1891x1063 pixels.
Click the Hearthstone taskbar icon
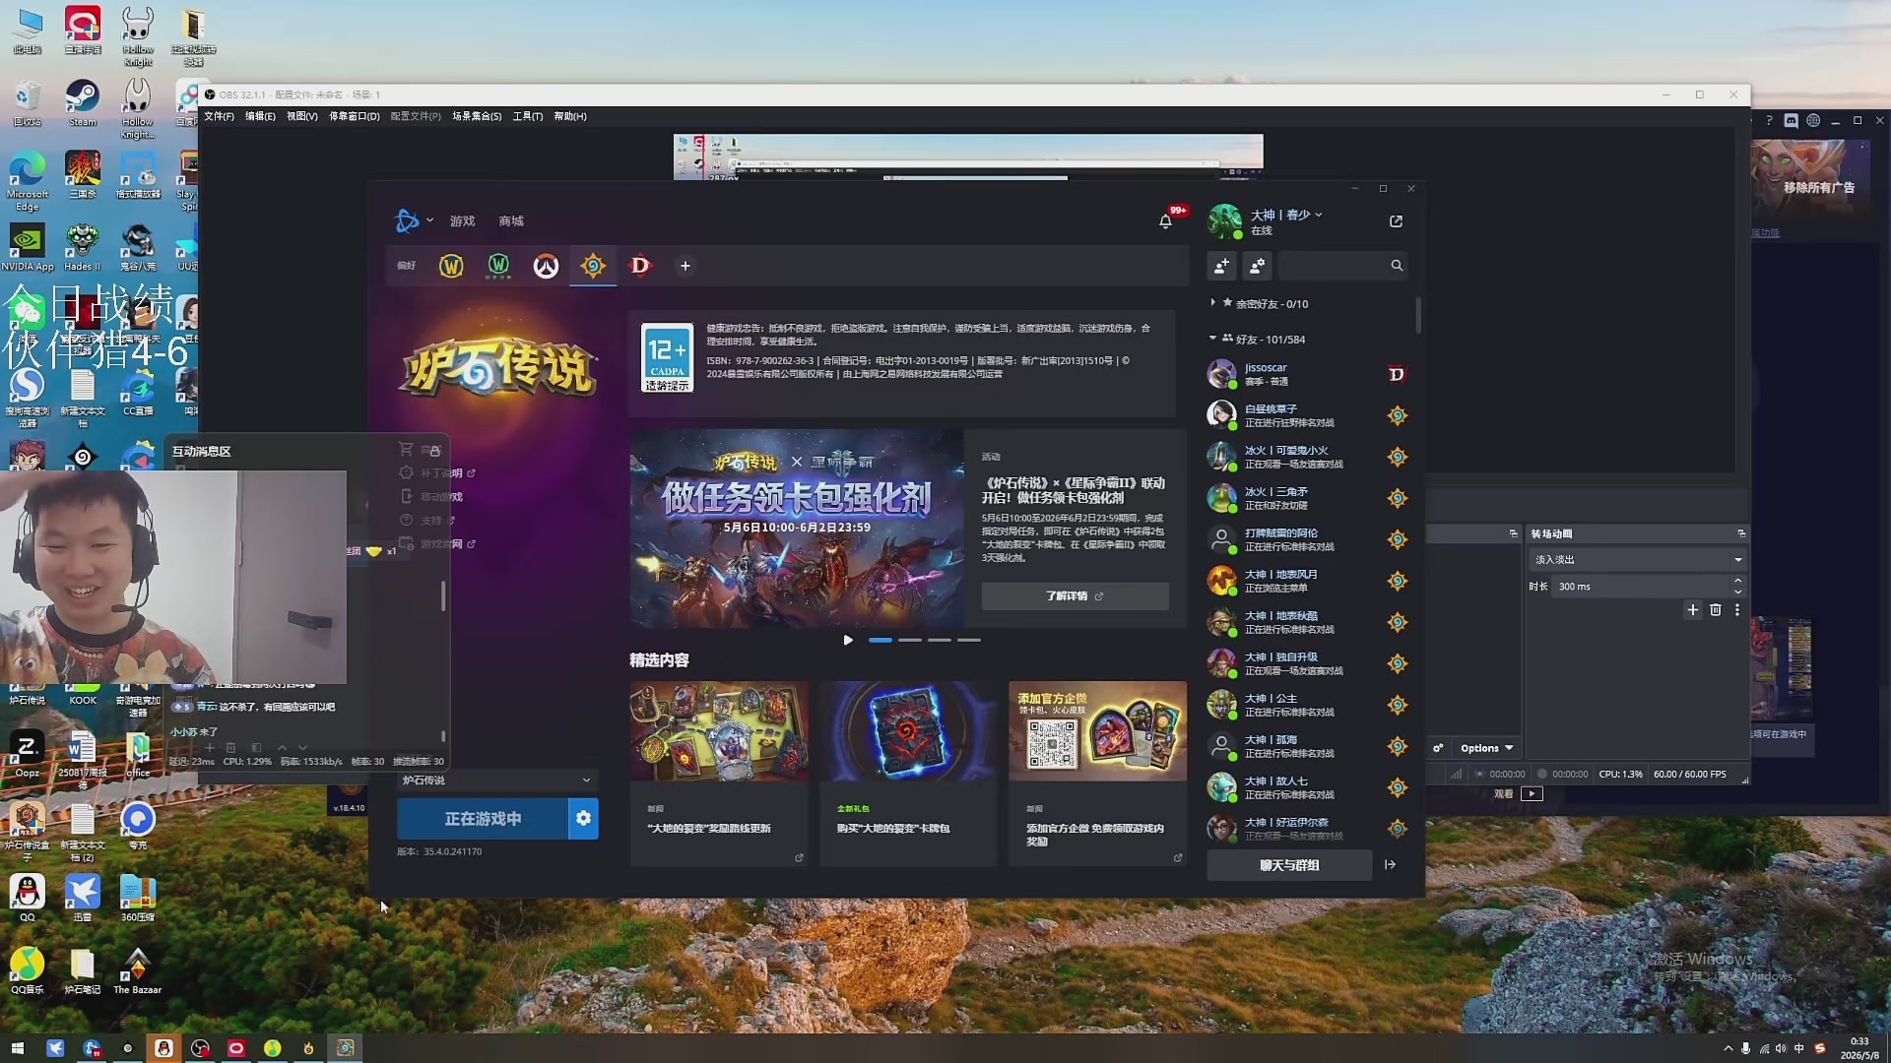coord(346,1048)
